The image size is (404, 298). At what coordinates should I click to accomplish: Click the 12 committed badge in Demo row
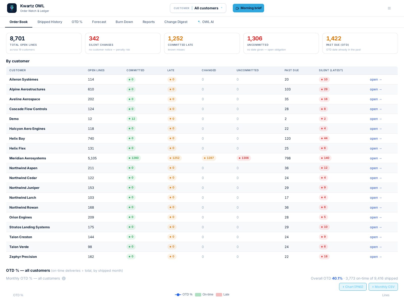coord(132,119)
